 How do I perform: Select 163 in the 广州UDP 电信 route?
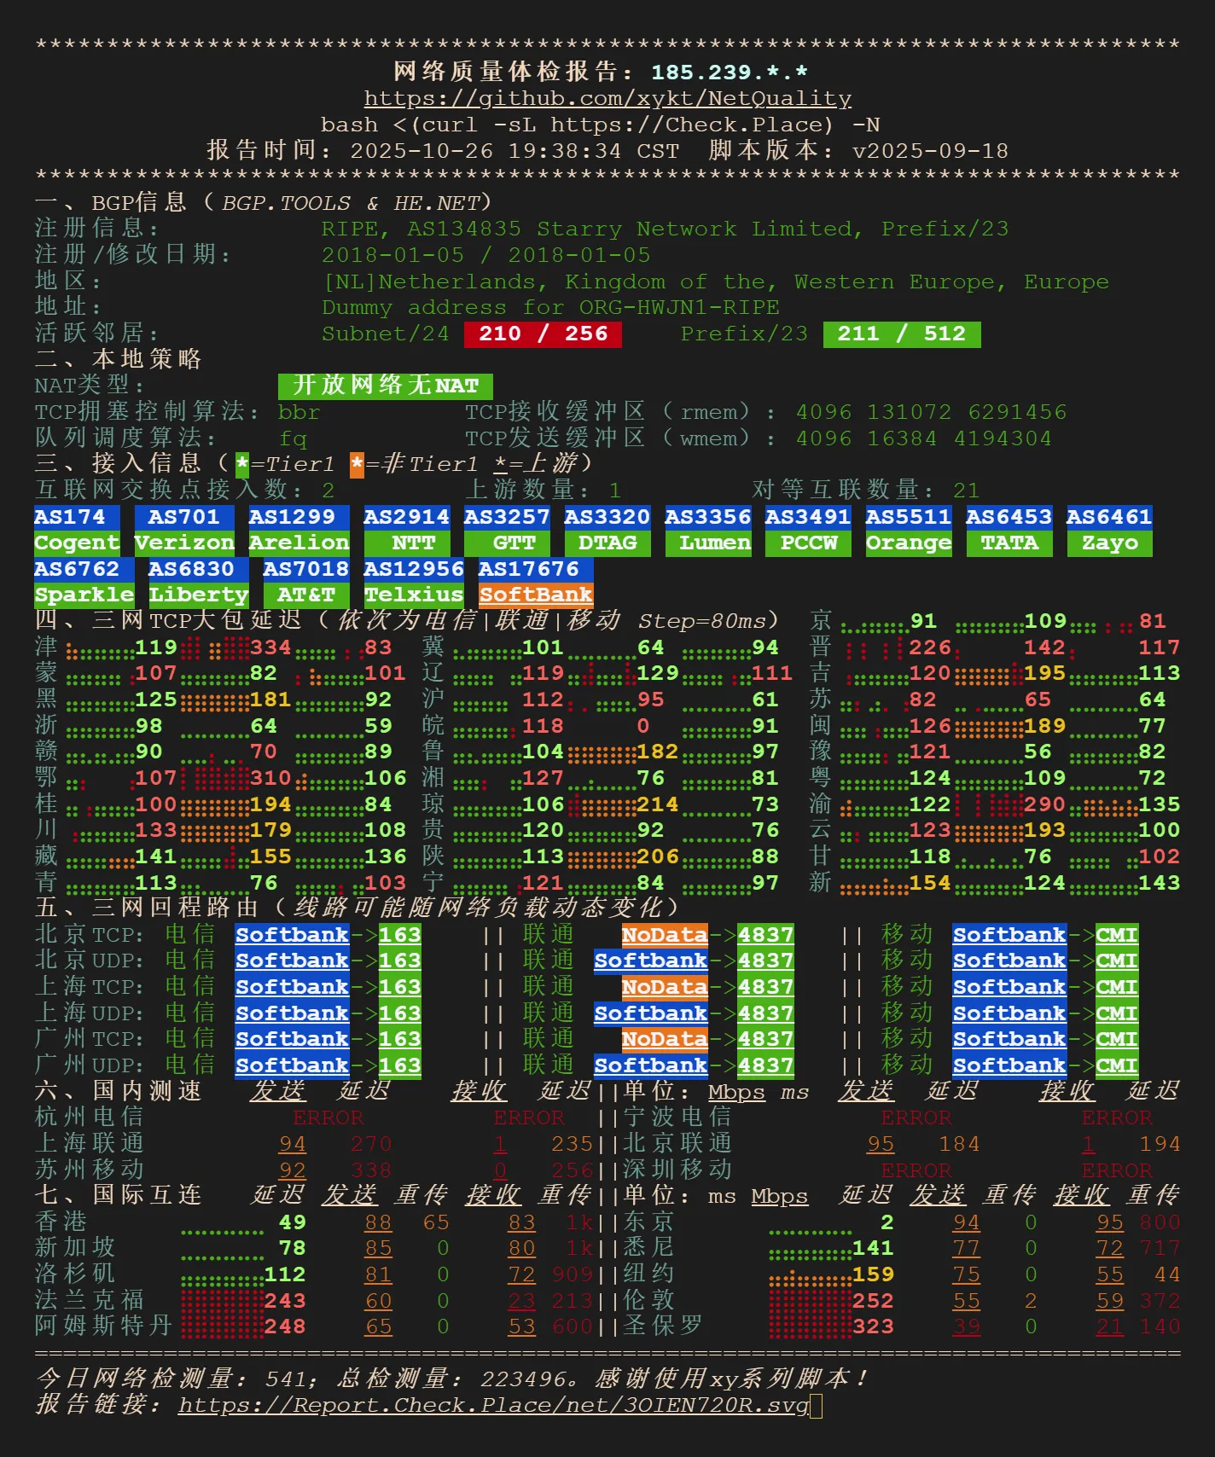point(399,1065)
